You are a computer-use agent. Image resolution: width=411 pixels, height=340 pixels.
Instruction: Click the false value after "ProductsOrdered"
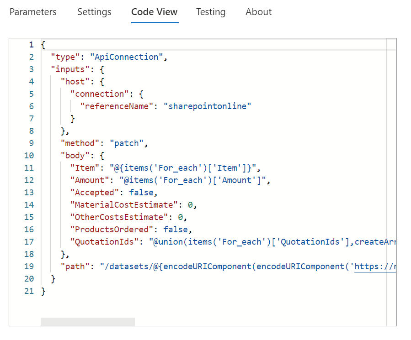176,229
